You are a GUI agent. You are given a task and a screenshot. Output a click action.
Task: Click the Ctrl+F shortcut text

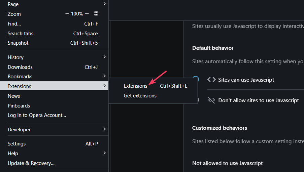(x=91, y=24)
